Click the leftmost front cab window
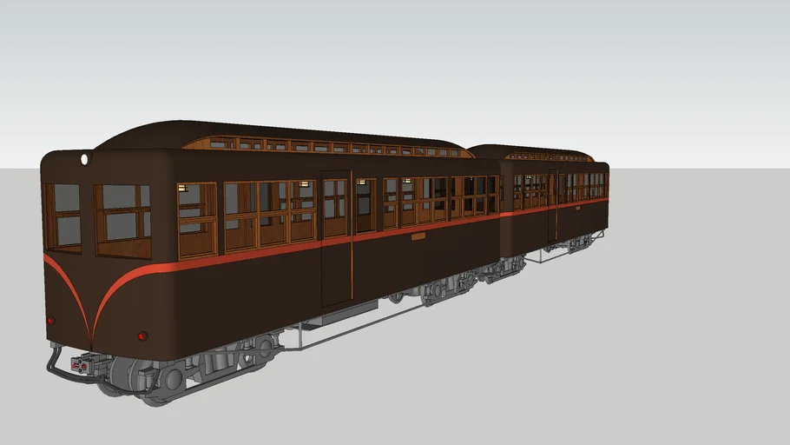Screen dimensions: 790x445 (x=63, y=217)
